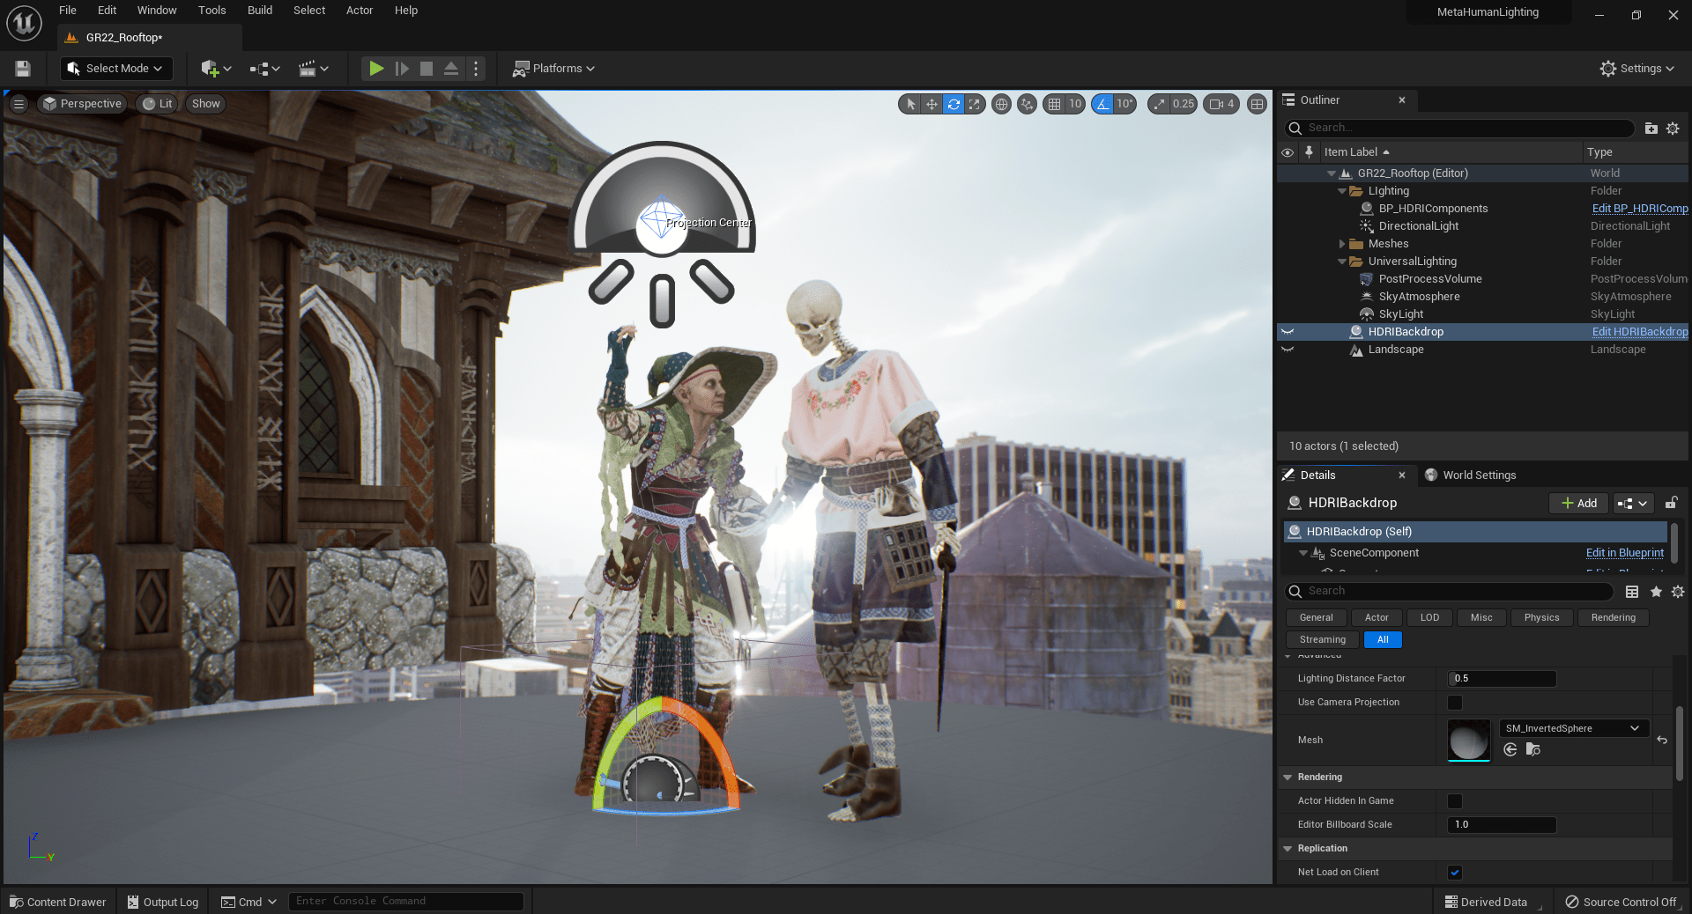Browse to the mesh asset in Content Browser
Screen dimensions: 1692x914
[1533, 749]
